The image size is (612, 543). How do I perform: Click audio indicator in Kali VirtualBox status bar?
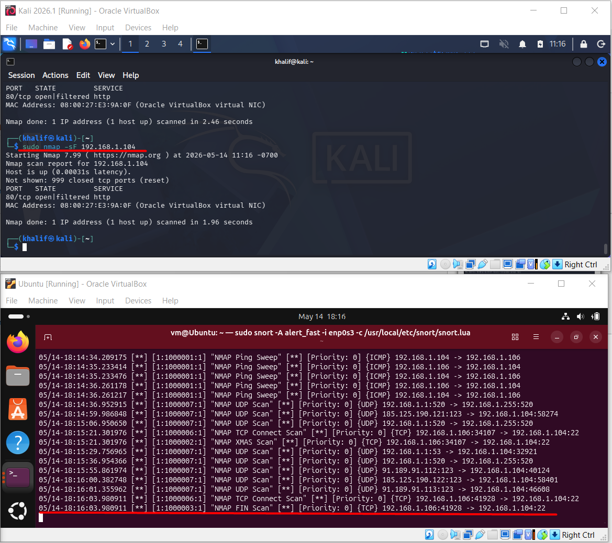pyautogui.click(x=458, y=264)
